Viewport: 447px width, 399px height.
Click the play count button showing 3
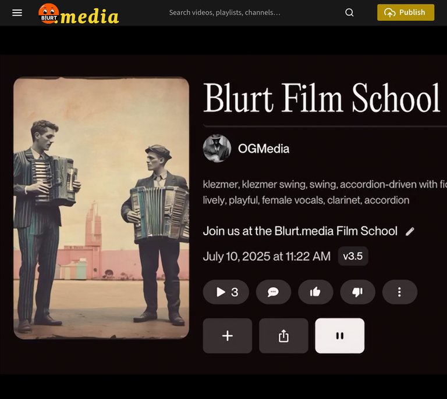tap(226, 292)
